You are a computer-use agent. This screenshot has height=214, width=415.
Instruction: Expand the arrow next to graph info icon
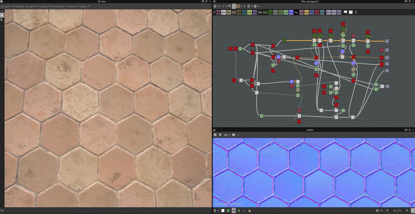click(x=226, y=6)
